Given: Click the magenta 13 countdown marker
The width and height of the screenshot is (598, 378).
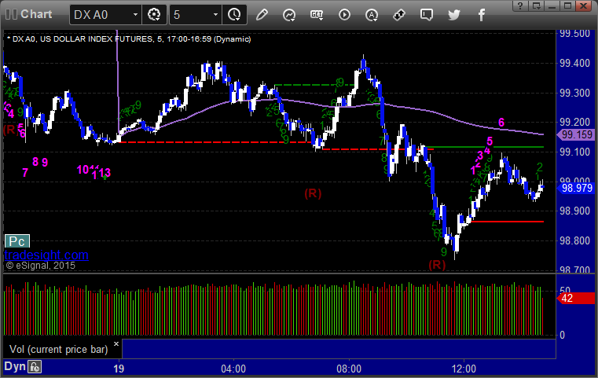Looking at the screenshot, I should 105,172.
